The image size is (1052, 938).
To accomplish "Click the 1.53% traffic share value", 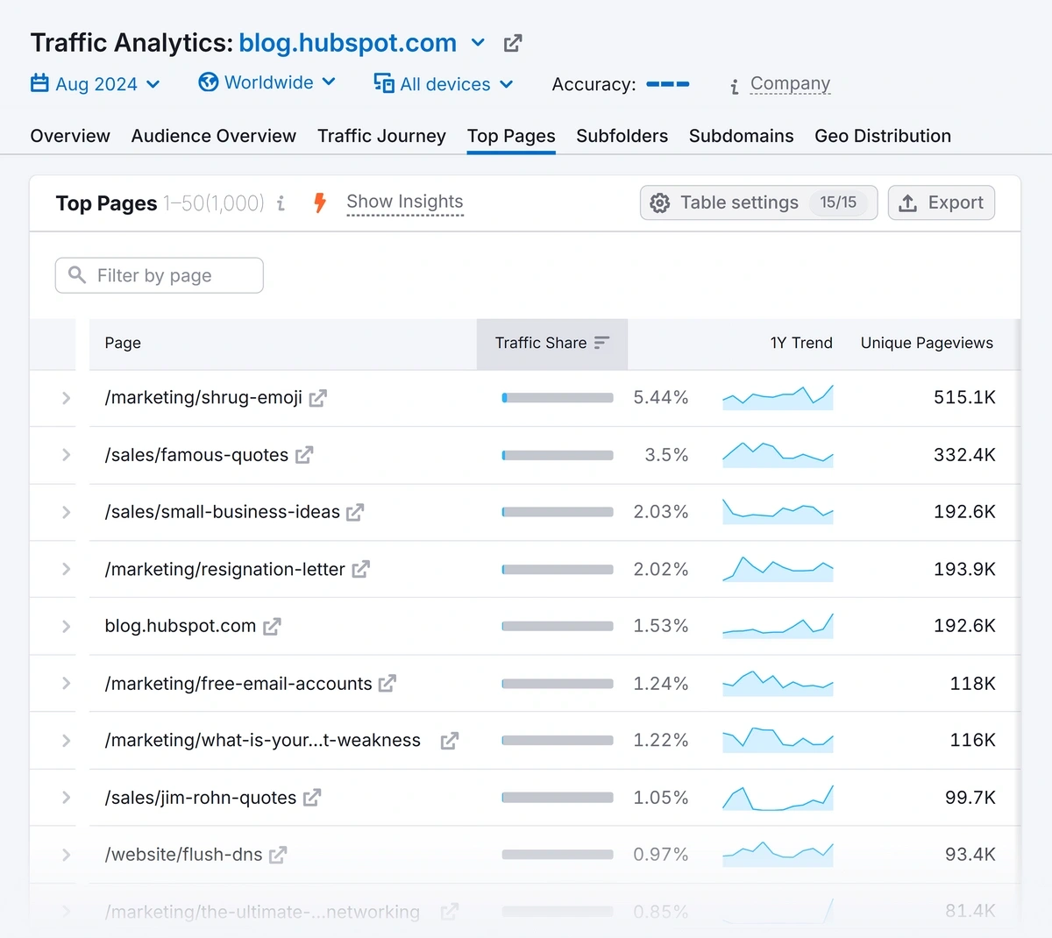I will coord(661,626).
